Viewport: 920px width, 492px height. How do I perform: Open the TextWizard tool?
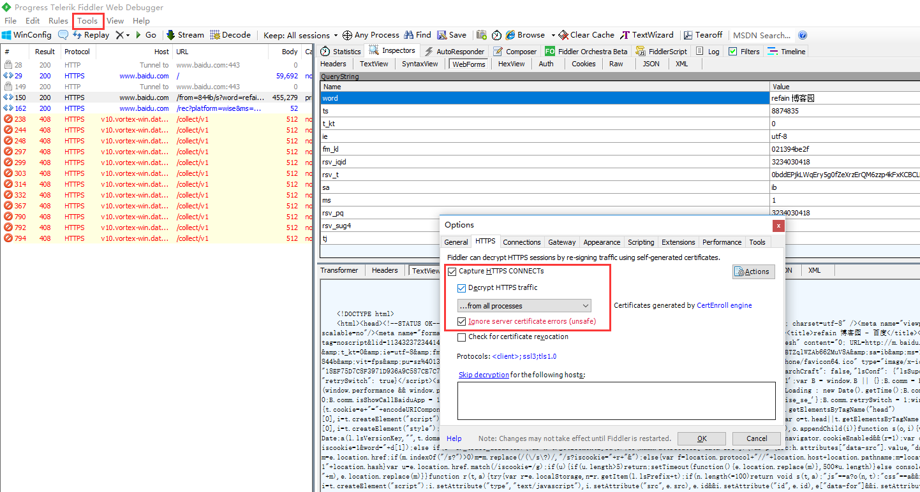[x=648, y=35]
